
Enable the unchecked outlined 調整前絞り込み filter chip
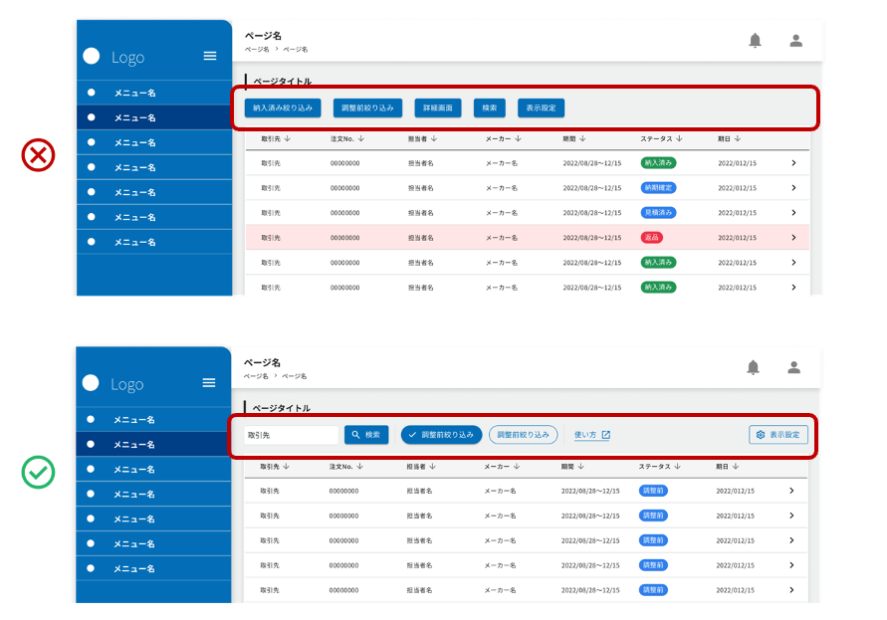523,435
